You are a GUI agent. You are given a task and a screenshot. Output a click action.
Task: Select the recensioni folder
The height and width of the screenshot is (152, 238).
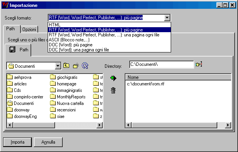point(63,110)
